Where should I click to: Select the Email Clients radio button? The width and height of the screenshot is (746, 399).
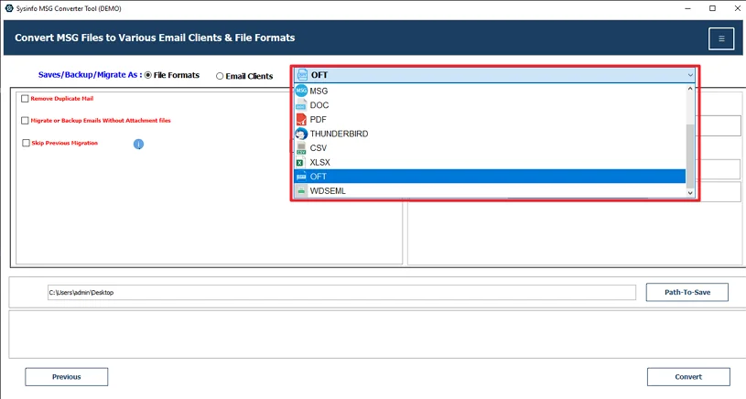[x=220, y=76]
